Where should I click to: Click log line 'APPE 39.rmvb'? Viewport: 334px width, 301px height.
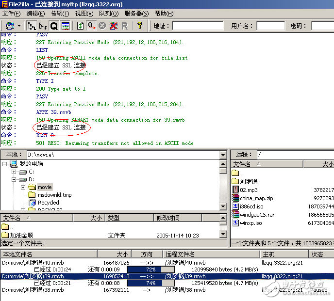53,112
